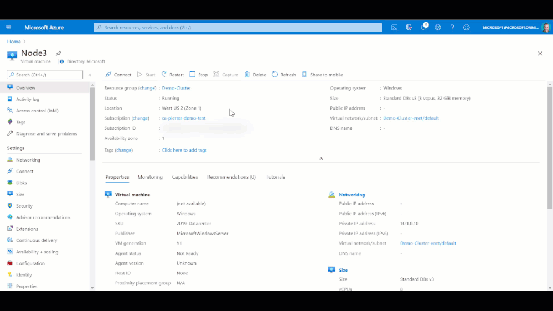Restart the virtual machine
This screenshot has width=553, height=311.
point(173,74)
